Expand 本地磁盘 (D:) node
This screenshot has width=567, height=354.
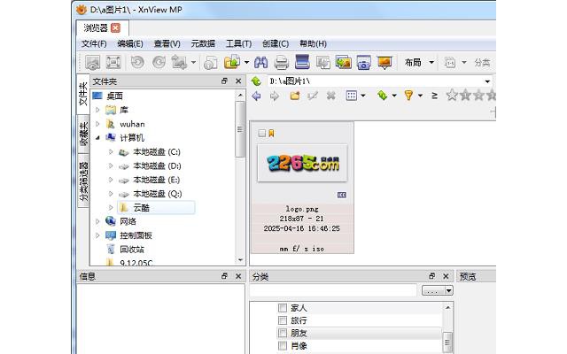111,165
